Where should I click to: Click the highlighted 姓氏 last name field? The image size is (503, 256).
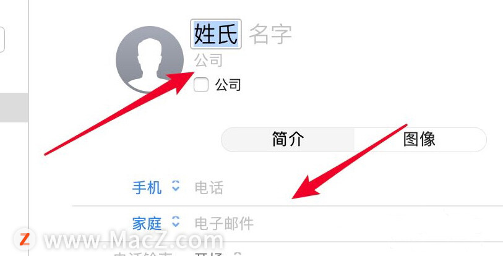[x=216, y=34]
